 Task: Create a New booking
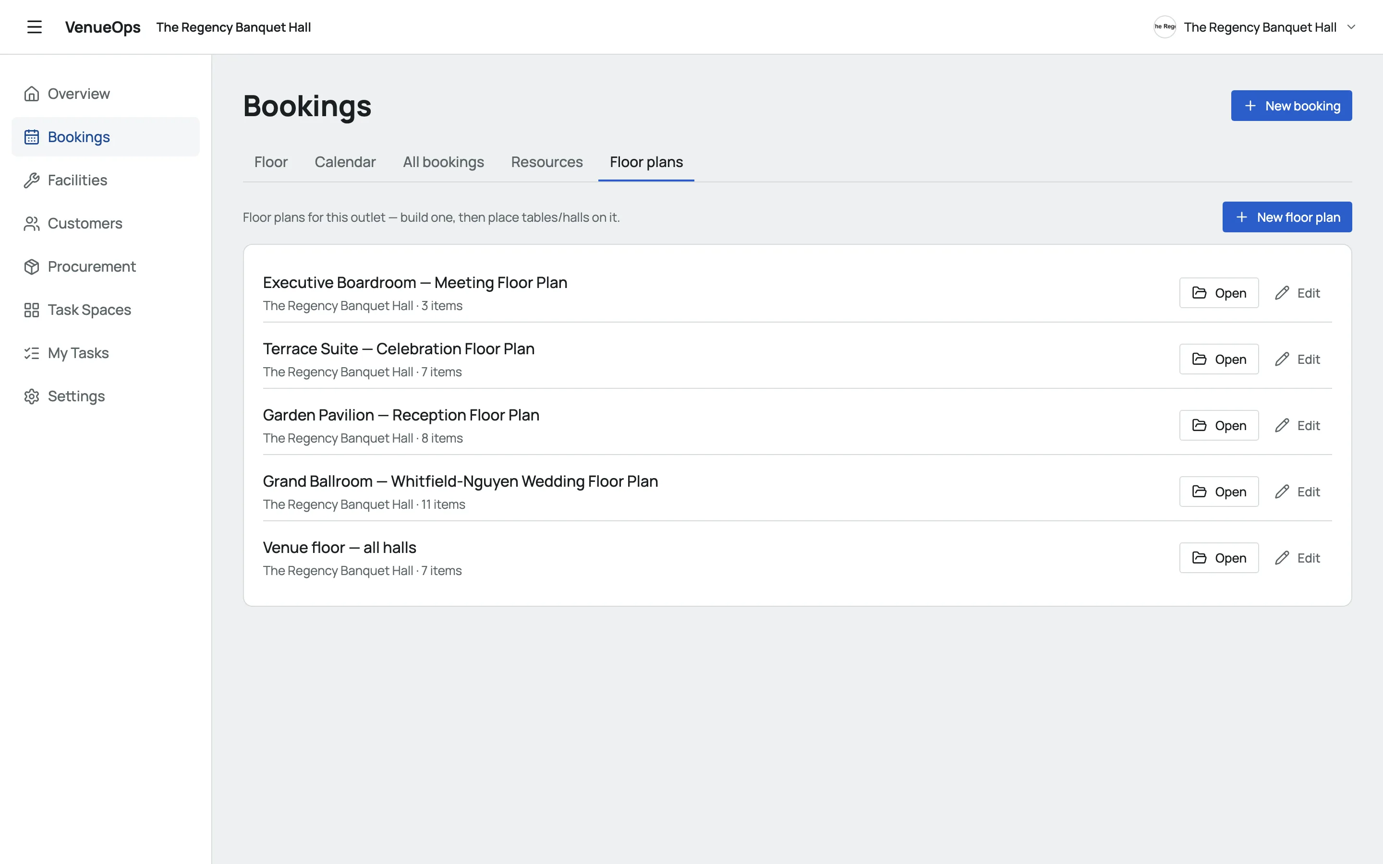pyautogui.click(x=1292, y=106)
